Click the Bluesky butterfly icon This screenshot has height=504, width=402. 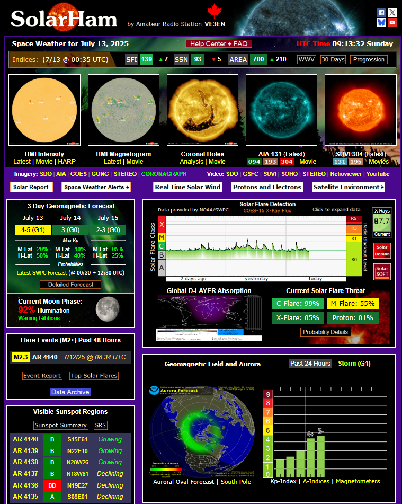tap(381, 23)
